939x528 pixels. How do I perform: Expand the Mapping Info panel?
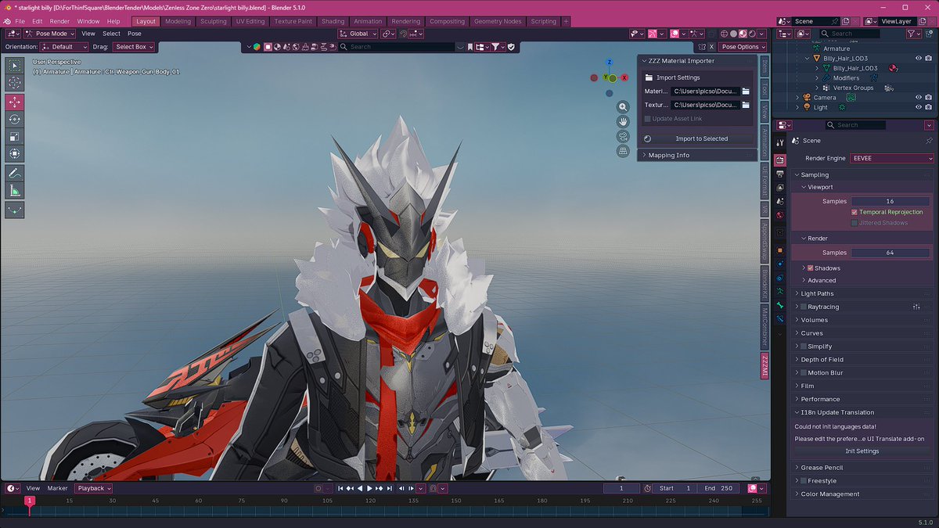pos(696,156)
